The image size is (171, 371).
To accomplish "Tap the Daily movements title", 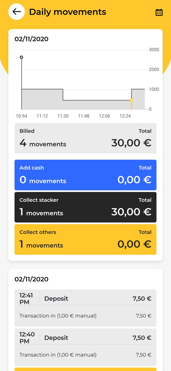I will (68, 12).
